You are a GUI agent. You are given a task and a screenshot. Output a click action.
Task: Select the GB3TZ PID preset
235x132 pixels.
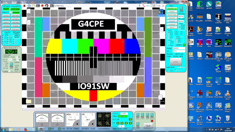click(172, 28)
